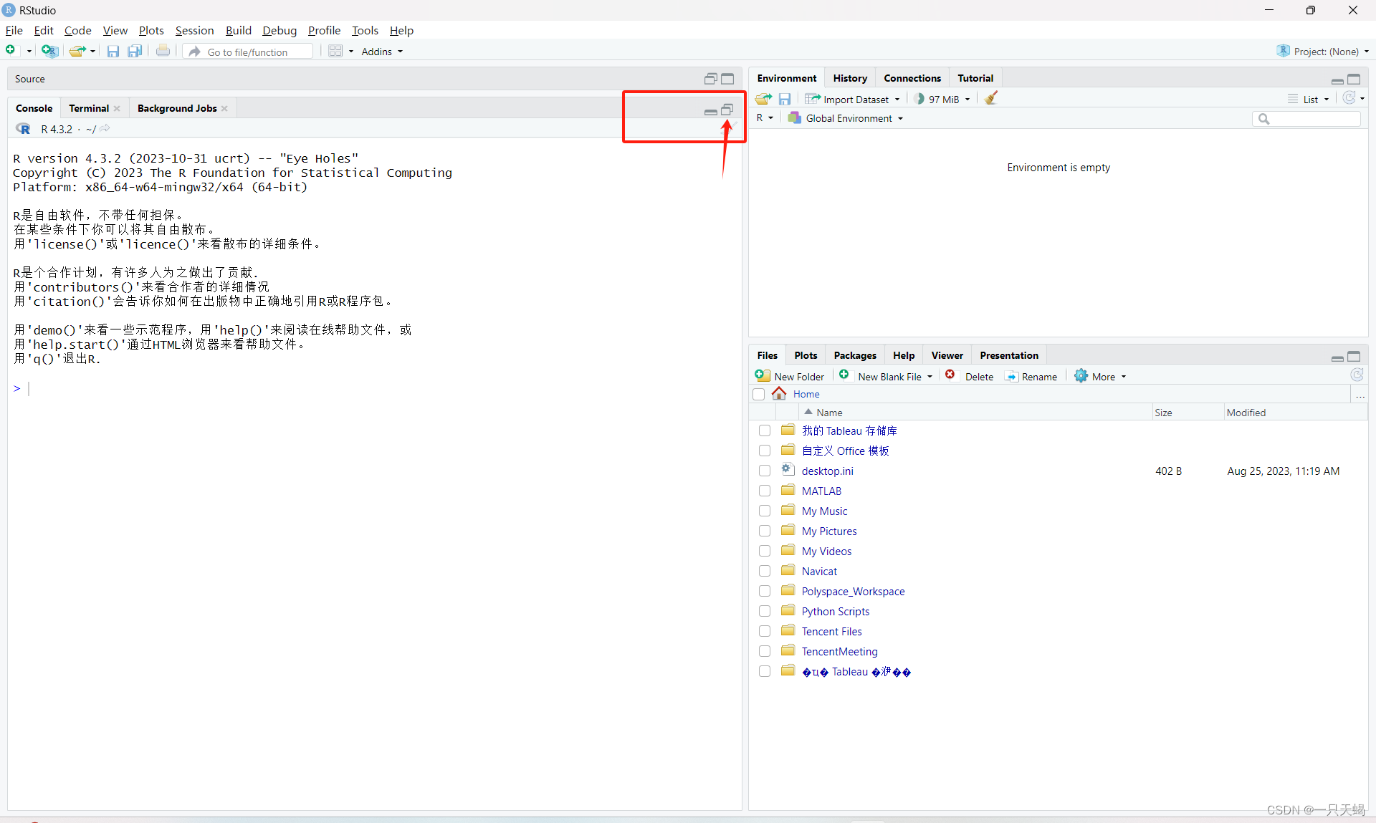Screen dimensions: 1376x823
Task: Refresh the Files pane listing
Action: [x=1357, y=375]
